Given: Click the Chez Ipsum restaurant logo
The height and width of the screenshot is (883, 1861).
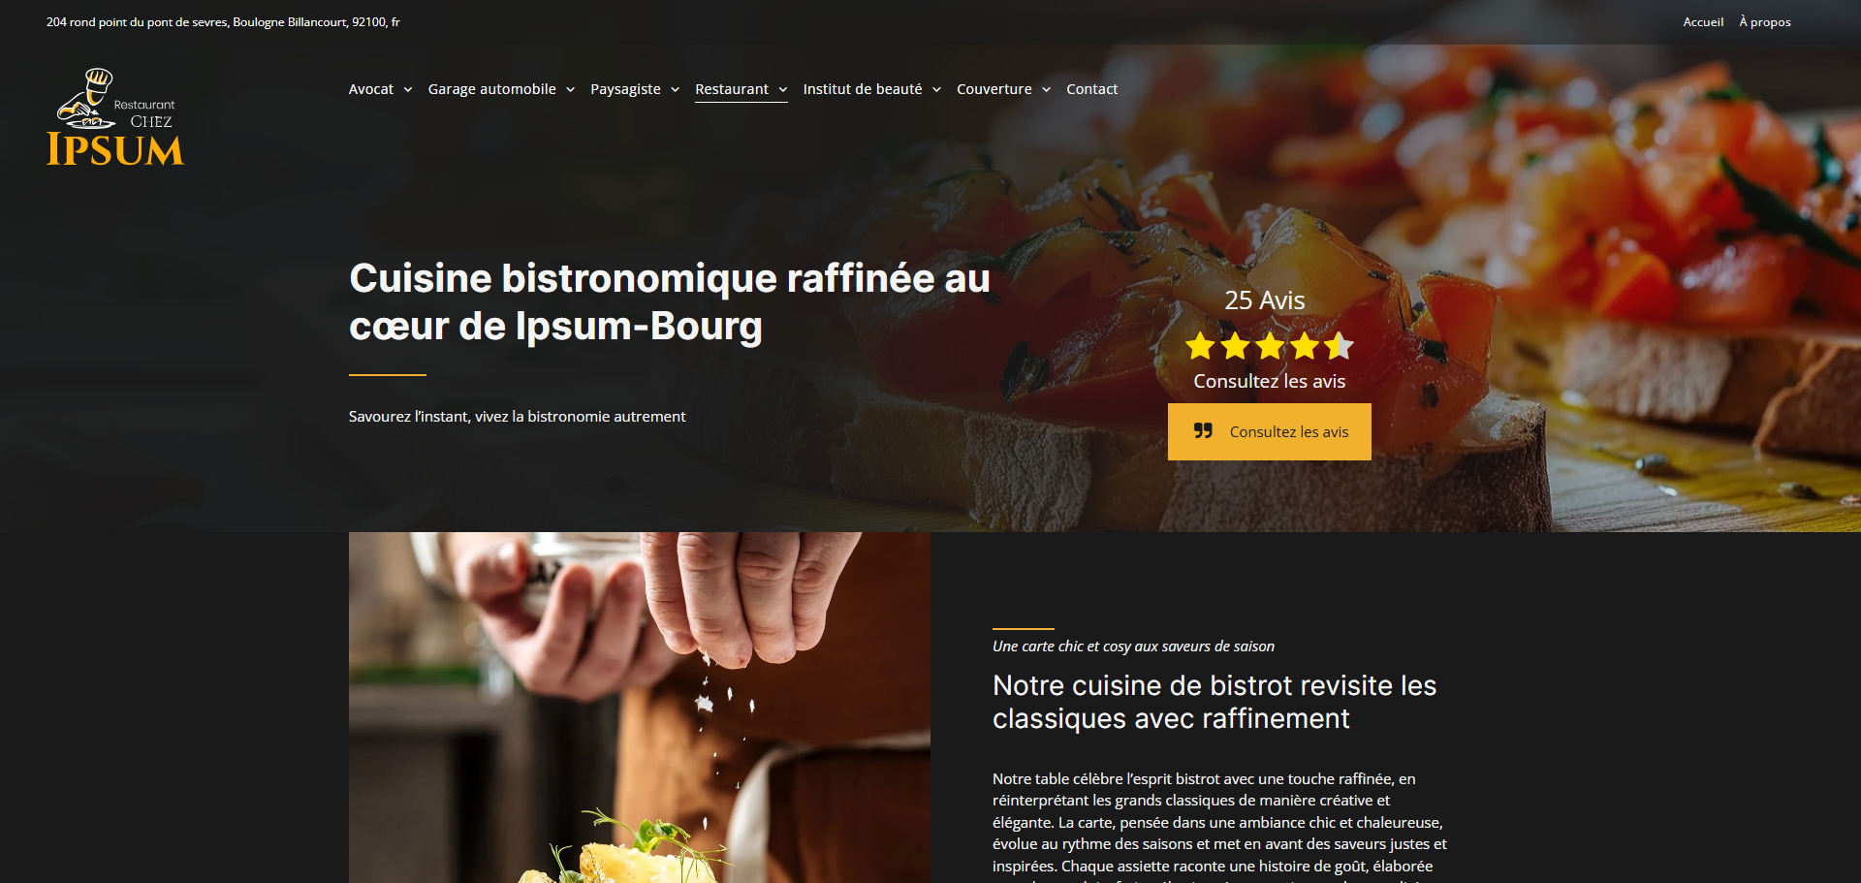Looking at the screenshot, I should [x=115, y=117].
